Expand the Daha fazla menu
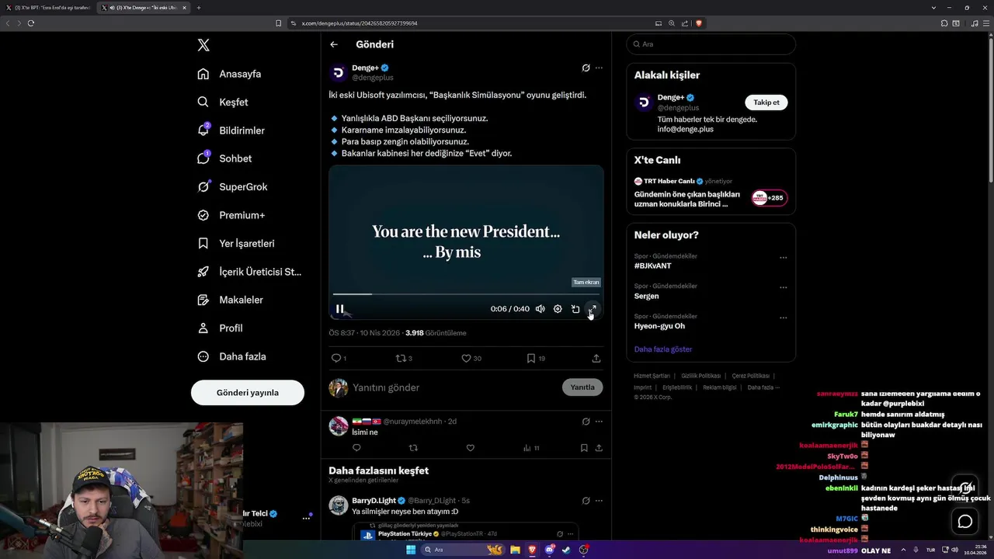The image size is (994, 559). click(x=231, y=356)
